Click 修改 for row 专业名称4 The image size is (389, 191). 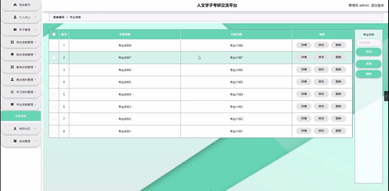click(321, 94)
